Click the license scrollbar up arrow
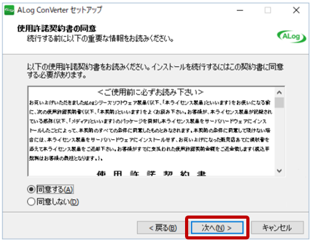Image resolution: width=312 pixels, height=242 pixels. (x=279, y=93)
